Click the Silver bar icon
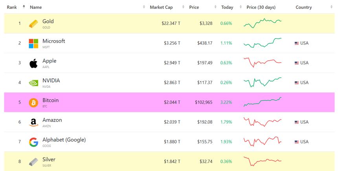The image size is (338, 171). pos(33,162)
